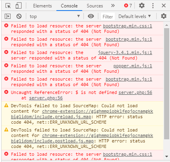Open bootstrap.min.js:1 link in fifth error
170x162 pixels.
129,79
